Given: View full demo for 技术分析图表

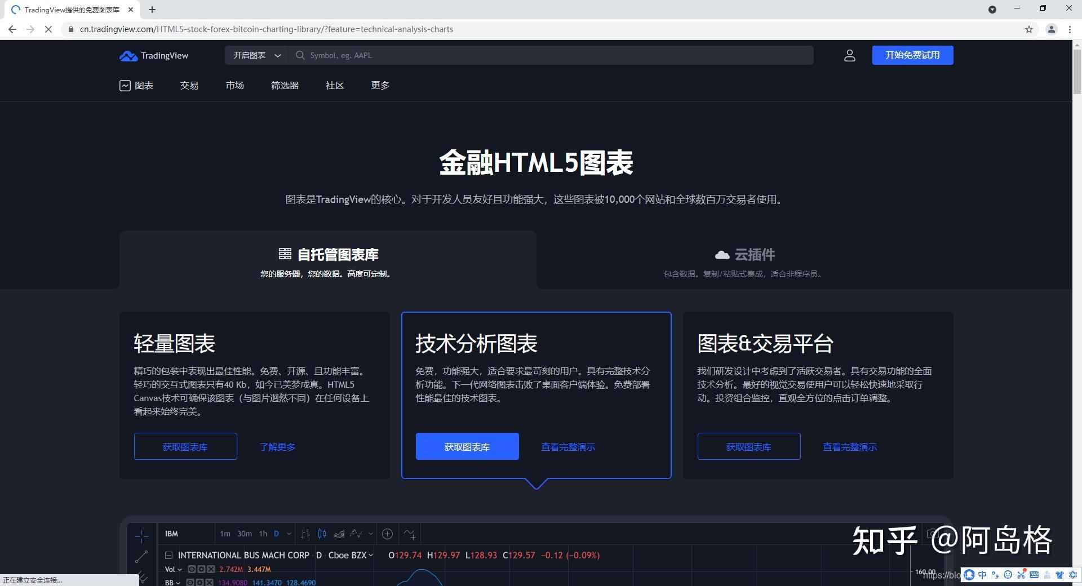Looking at the screenshot, I should click(568, 447).
